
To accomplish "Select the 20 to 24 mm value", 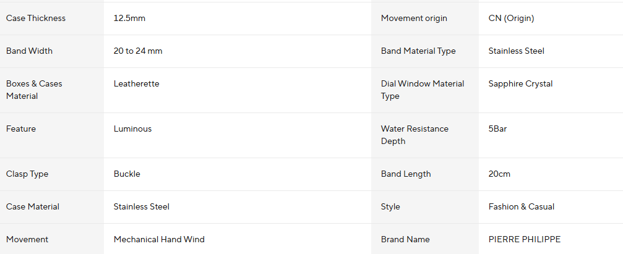I will point(138,51).
